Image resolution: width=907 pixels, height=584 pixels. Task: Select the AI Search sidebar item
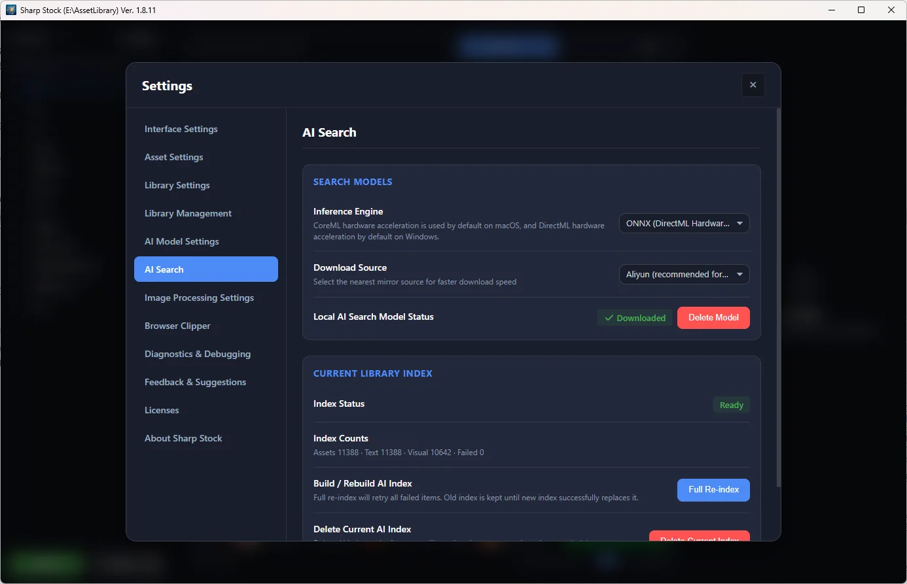point(206,269)
